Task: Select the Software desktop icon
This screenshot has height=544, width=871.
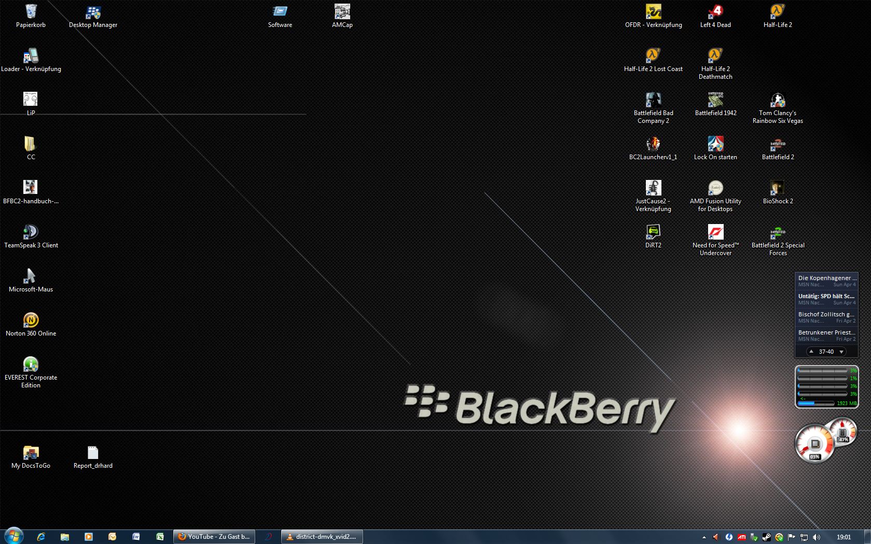Action: pos(280,16)
